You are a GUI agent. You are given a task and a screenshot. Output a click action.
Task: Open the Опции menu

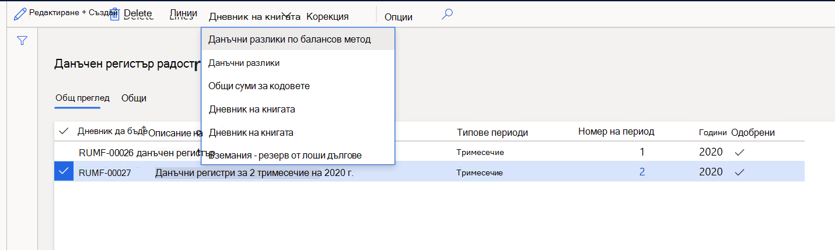(399, 17)
